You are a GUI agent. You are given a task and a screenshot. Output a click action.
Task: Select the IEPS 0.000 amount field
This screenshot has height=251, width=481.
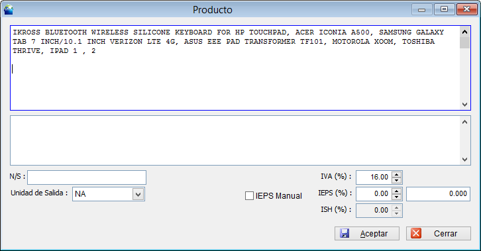[438, 193]
